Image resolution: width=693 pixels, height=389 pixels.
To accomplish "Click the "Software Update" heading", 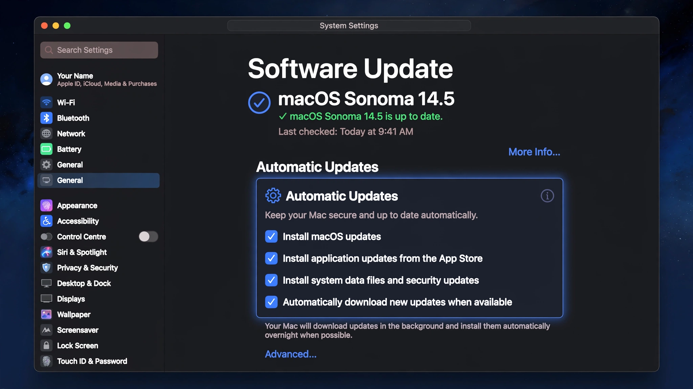I will click(350, 69).
